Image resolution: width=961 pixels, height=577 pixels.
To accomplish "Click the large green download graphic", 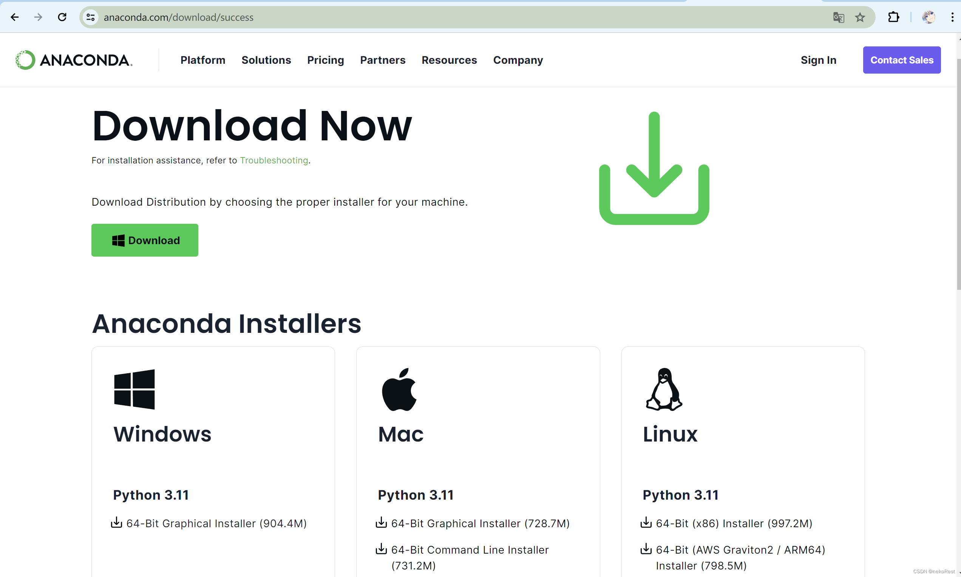I will point(654,168).
